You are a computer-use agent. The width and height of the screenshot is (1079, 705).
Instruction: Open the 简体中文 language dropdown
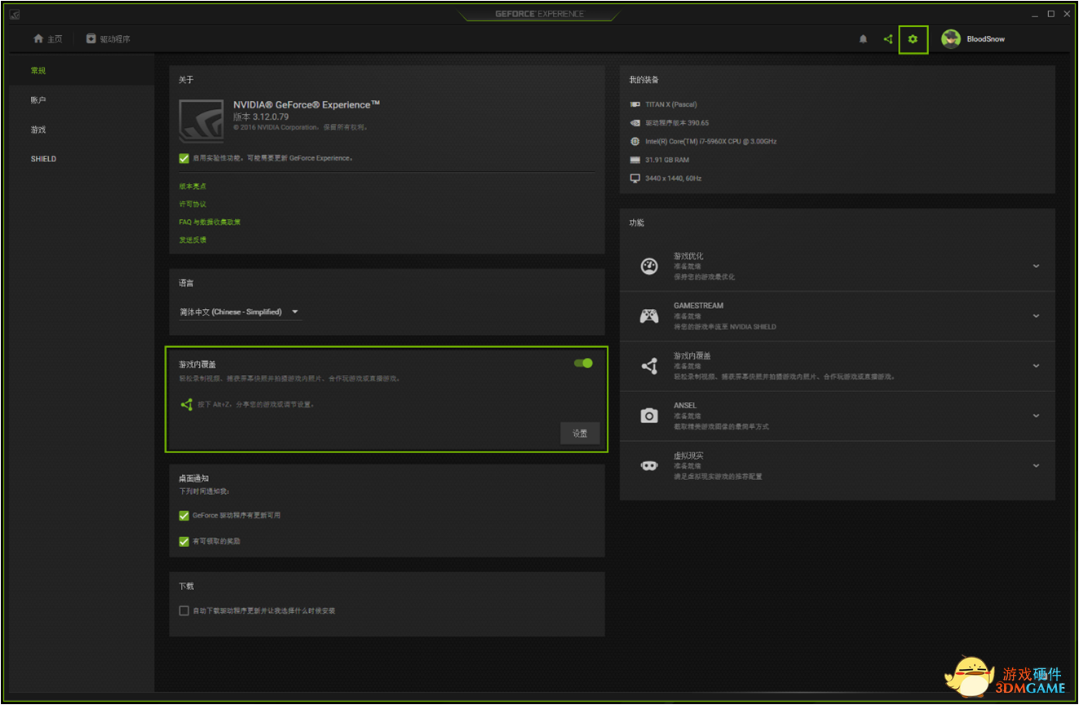[240, 312]
